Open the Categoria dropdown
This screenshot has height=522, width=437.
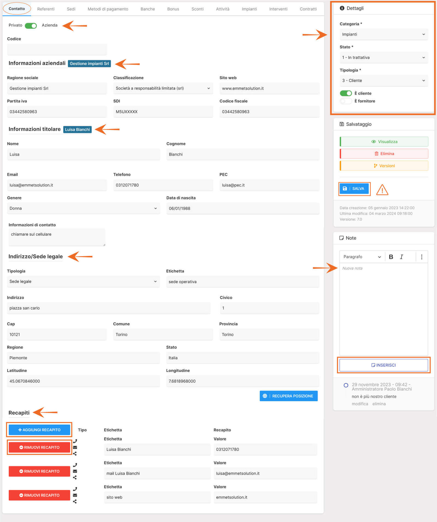click(x=383, y=34)
